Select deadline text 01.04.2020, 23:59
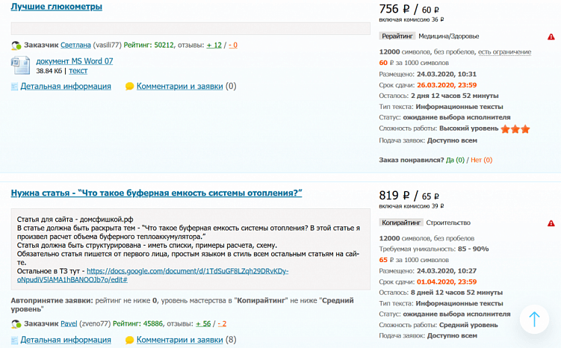Screen dimensions: 561x348 pyautogui.click(x=447, y=282)
